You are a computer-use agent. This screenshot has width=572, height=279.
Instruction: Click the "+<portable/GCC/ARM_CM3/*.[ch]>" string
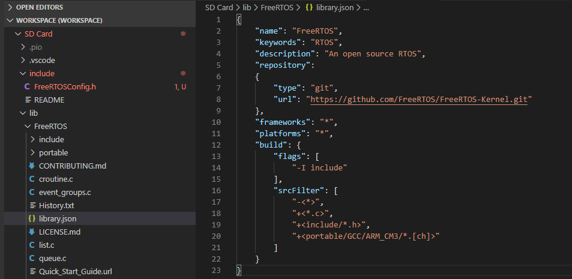click(365, 236)
